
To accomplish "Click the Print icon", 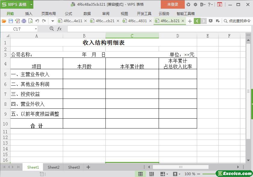I will [24, 21].
